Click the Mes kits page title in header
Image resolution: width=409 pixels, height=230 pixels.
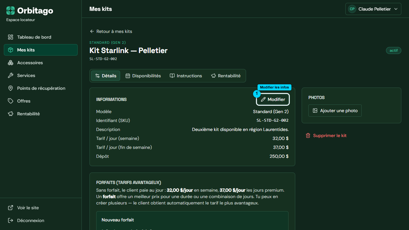point(101,9)
